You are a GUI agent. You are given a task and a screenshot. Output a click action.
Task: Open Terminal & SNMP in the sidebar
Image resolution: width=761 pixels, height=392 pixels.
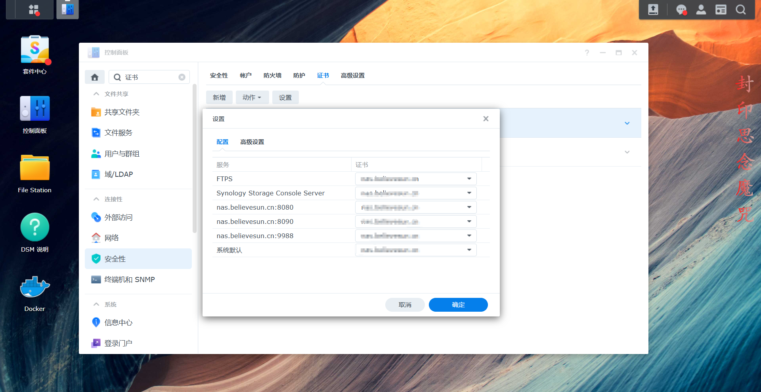pos(138,280)
